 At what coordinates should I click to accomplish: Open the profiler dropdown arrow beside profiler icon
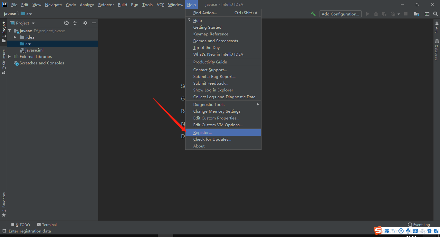tap(399, 14)
